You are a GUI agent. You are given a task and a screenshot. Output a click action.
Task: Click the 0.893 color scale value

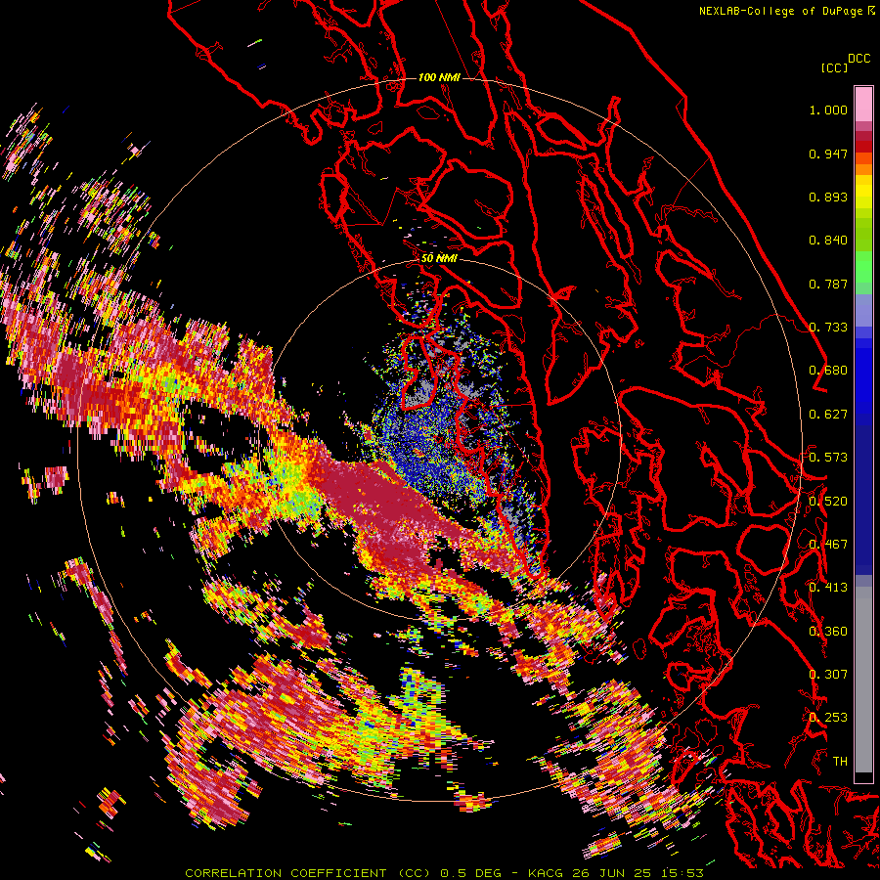[828, 197]
